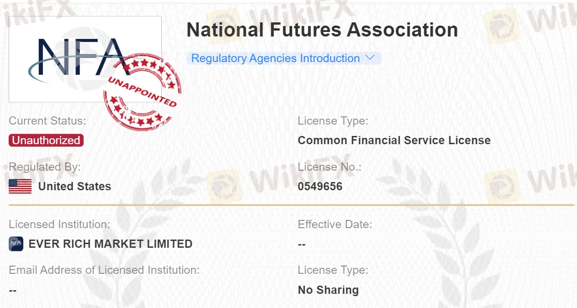This screenshot has height=308, width=577.
Task: Select the No Sharing license type value
Action: click(x=328, y=290)
